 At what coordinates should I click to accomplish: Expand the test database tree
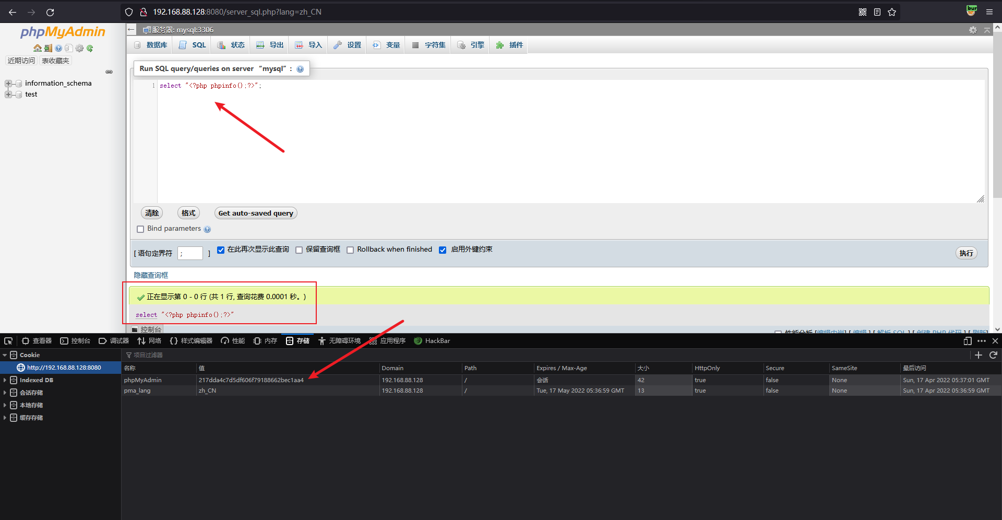8,94
